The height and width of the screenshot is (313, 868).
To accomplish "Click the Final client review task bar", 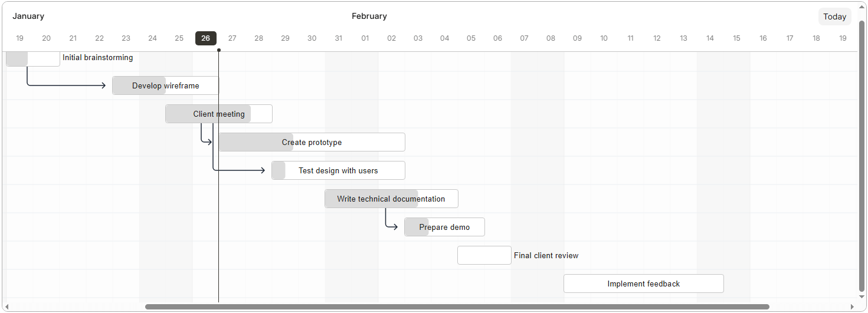I will [484, 255].
